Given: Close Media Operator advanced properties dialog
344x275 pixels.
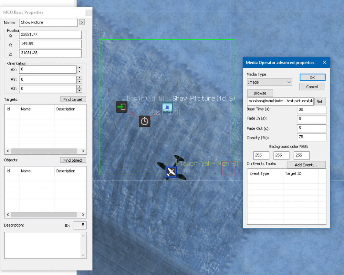Looking at the screenshot, I should 324,63.
